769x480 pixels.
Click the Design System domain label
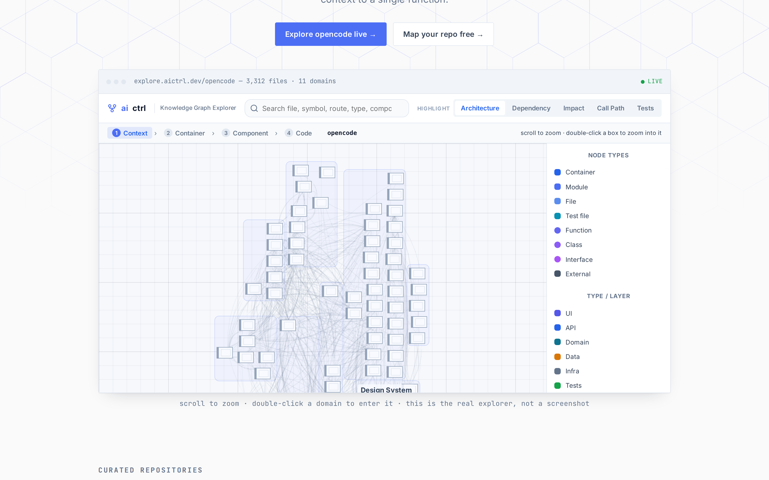(x=386, y=390)
